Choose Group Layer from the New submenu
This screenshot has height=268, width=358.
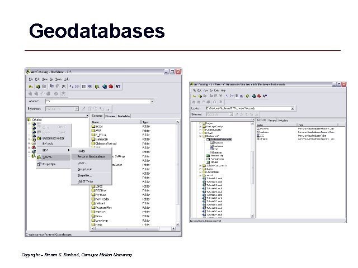[x=91, y=169]
